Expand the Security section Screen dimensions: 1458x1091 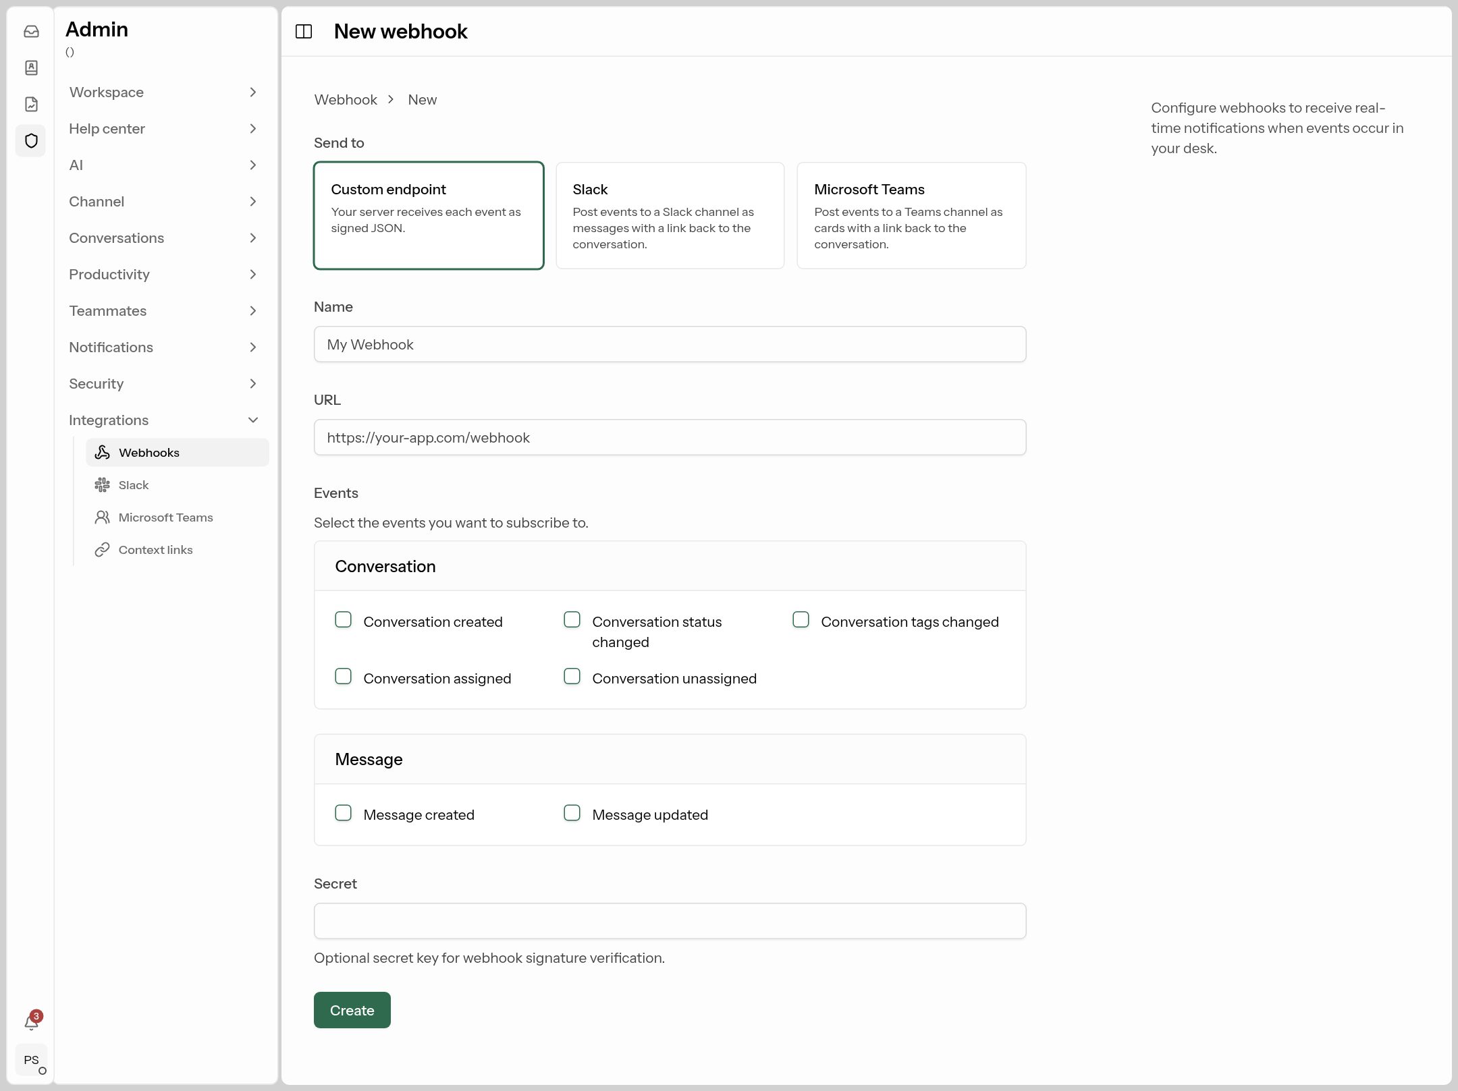click(x=165, y=383)
